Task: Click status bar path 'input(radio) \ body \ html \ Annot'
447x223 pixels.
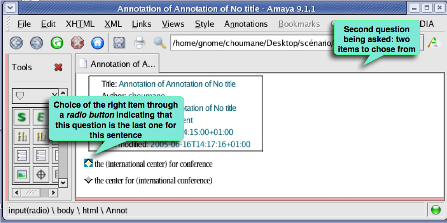Action: (x=68, y=210)
